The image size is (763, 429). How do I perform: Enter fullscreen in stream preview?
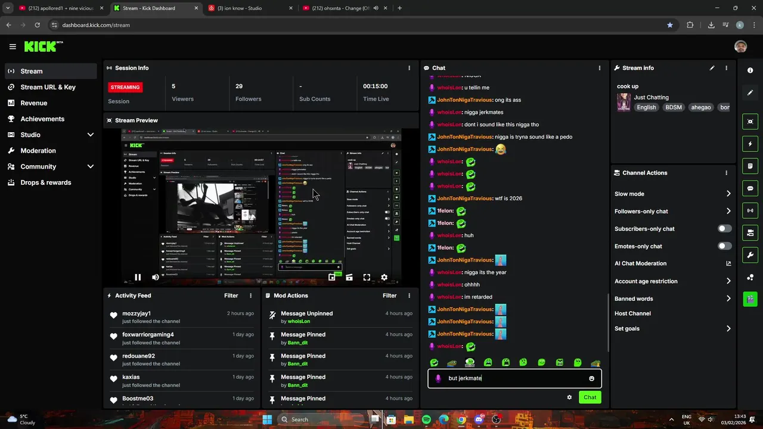pos(367,277)
